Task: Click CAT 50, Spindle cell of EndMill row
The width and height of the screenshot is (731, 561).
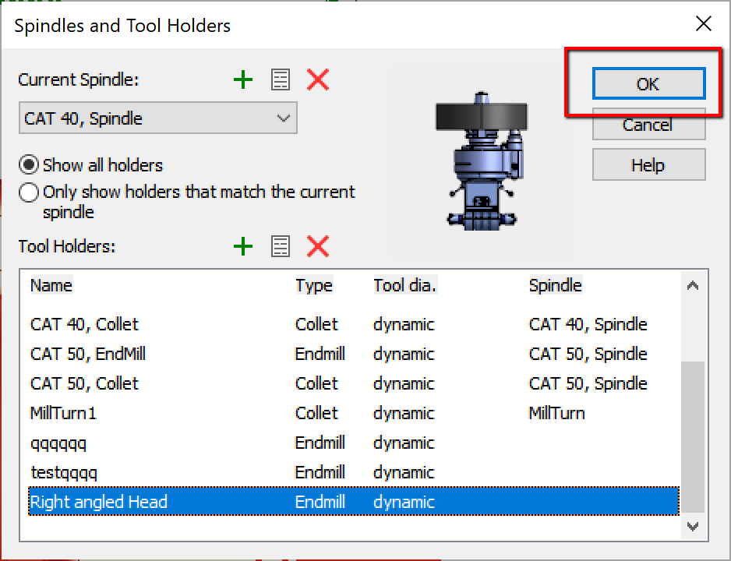Action: pyautogui.click(x=588, y=354)
